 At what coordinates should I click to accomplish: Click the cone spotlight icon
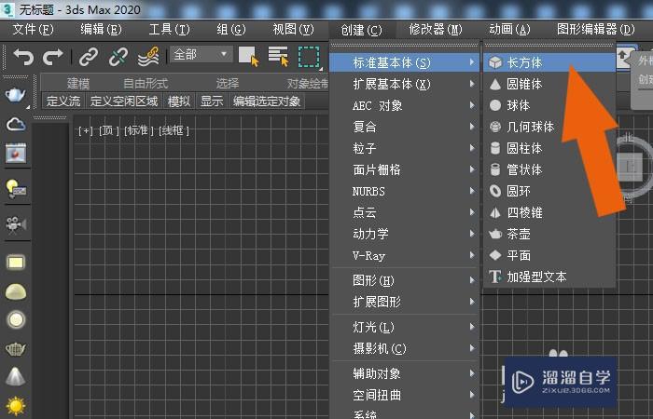(x=16, y=377)
